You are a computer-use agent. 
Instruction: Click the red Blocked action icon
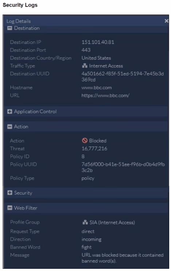(85, 140)
